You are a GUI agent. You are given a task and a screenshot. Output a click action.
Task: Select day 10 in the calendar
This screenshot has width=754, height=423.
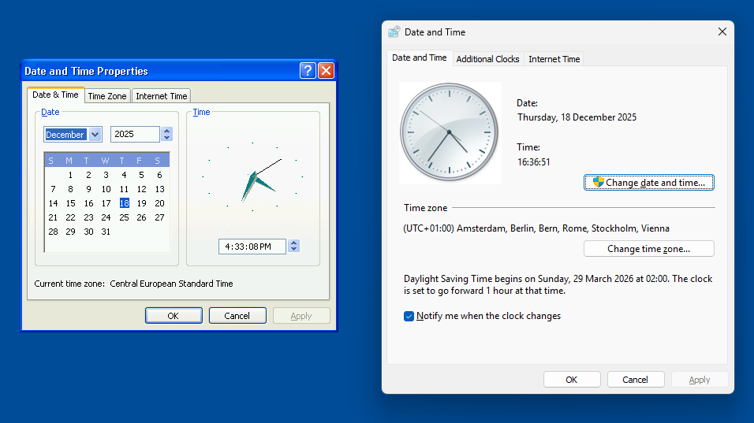click(x=106, y=189)
